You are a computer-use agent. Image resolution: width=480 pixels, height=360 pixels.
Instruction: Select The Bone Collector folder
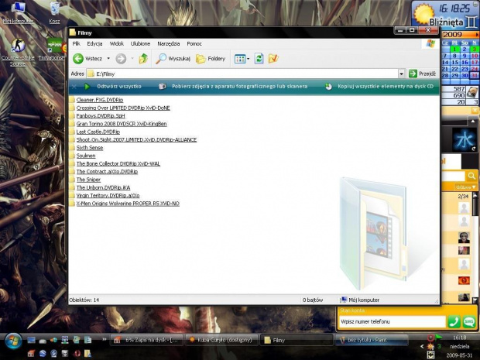[x=118, y=164]
